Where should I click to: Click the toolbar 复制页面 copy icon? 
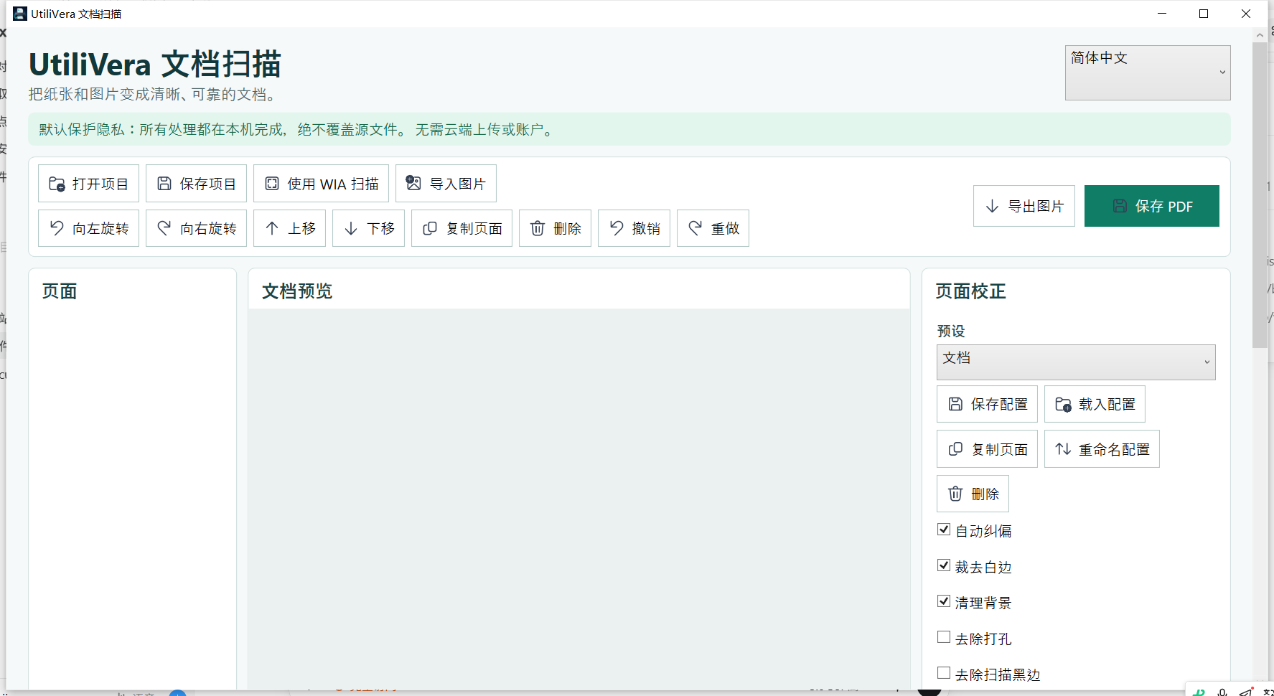click(x=430, y=228)
